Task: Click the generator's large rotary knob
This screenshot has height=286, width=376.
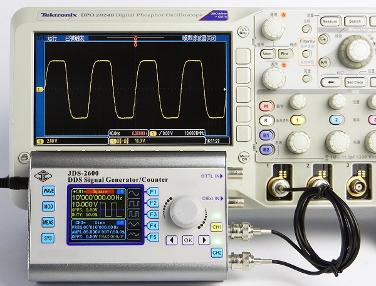Action: point(186,211)
